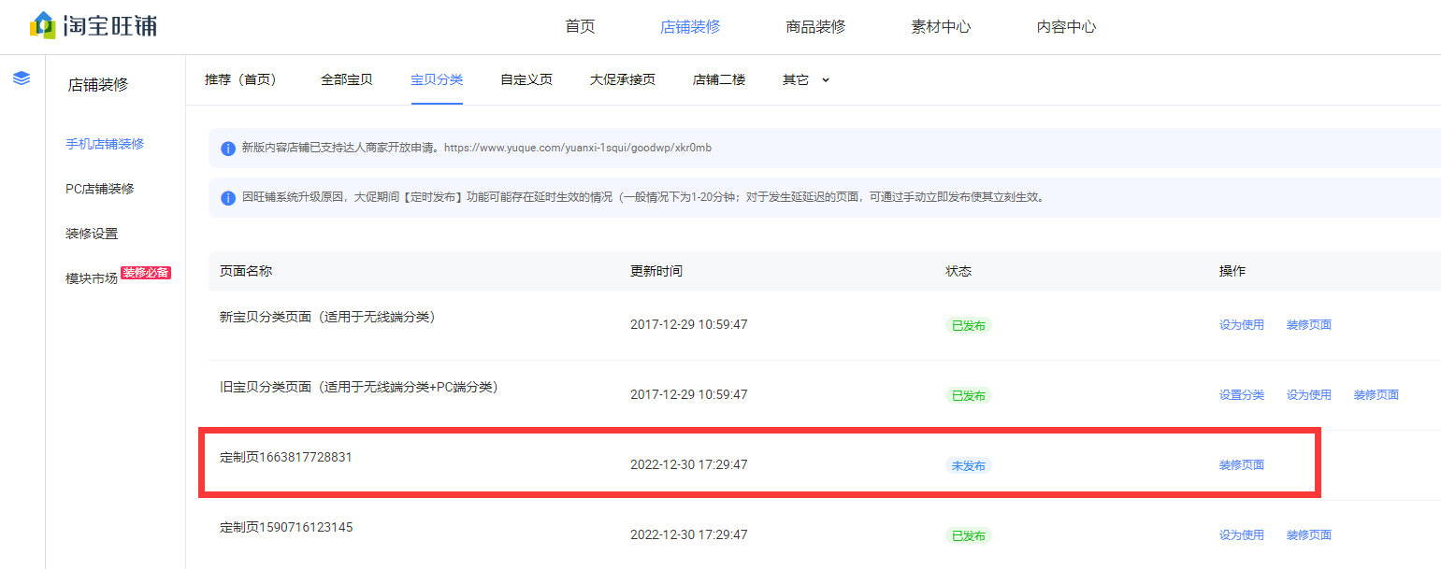Click the 淘宝旺铺 logo icon
The image size is (1441, 569).
tap(43, 25)
